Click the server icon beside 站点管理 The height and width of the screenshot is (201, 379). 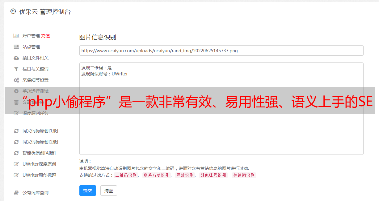tap(16, 47)
